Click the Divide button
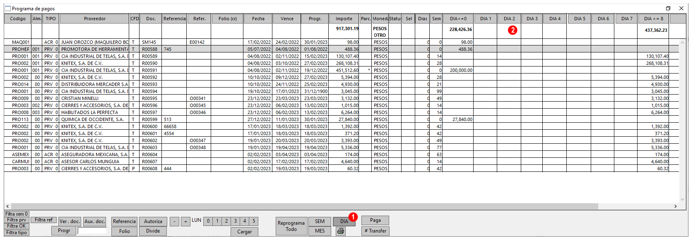Viewport: 693px width, 240px height. (153, 231)
